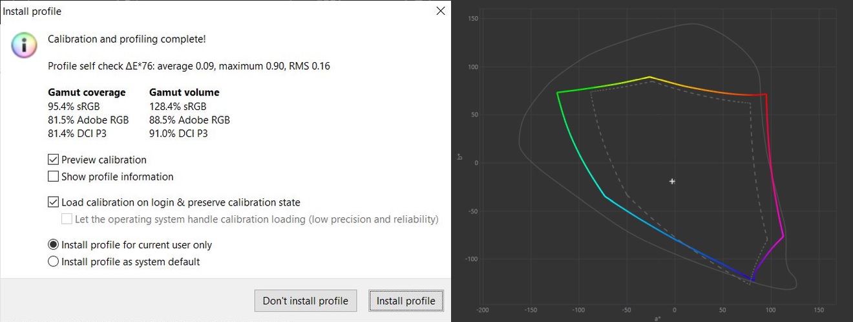Enable Show profile information checkbox
Viewport: 853px width, 322px height.
54,177
